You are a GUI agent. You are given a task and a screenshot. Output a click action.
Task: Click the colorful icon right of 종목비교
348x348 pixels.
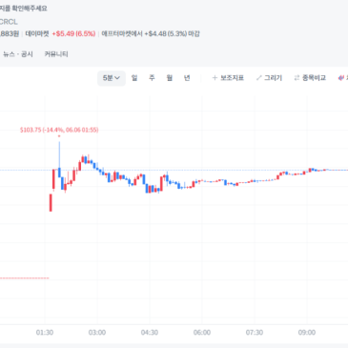point(341,78)
